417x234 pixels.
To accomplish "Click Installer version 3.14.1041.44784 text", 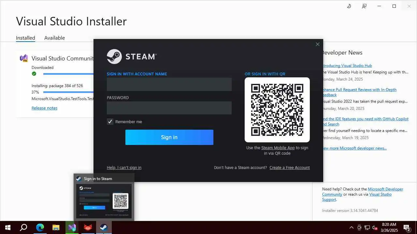I will 350,211.
